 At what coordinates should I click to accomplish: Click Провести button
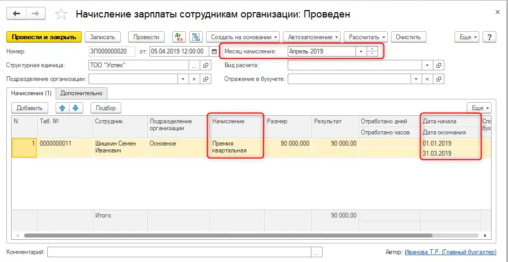pos(146,37)
